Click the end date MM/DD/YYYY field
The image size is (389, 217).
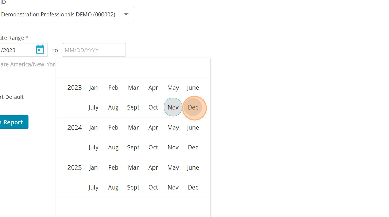94,50
